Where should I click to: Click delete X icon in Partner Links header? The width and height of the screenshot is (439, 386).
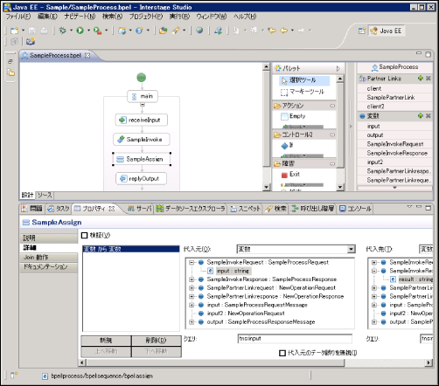point(429,78)
